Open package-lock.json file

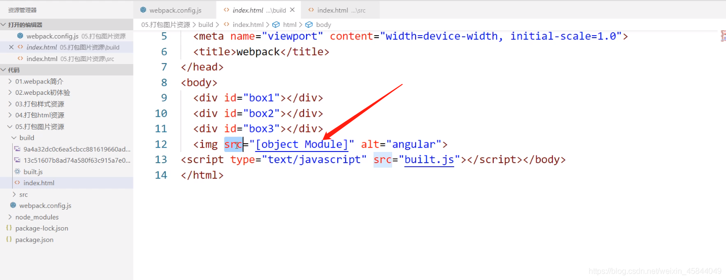pos(66,228)
